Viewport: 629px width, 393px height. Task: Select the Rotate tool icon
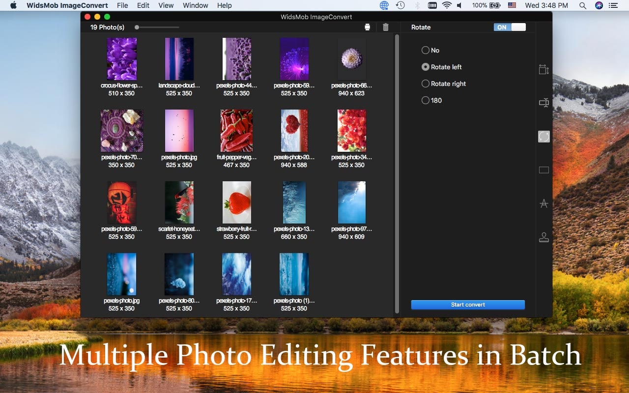(543, 137)
